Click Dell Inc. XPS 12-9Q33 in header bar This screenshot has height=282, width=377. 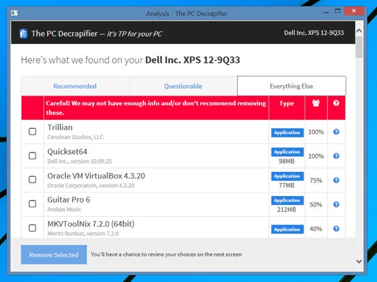pos(314,33)
